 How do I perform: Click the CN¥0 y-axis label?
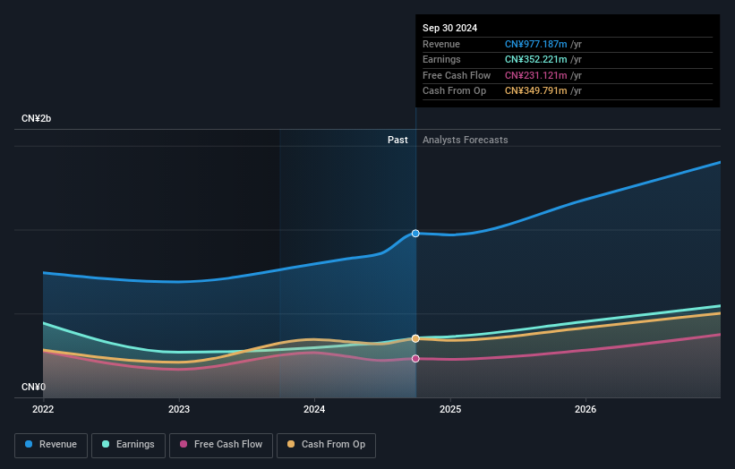tap(33, 387)
